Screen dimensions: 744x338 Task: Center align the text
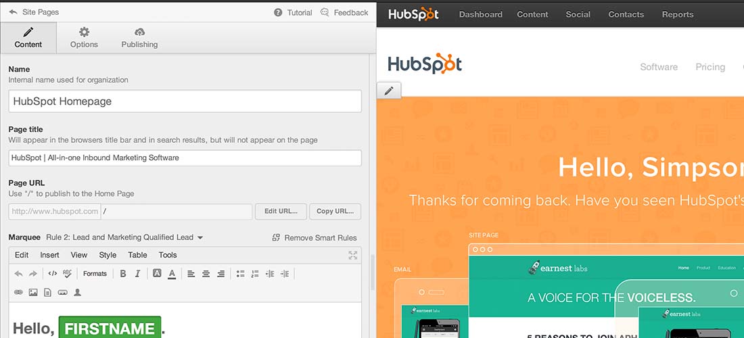[x=206, y=274]
